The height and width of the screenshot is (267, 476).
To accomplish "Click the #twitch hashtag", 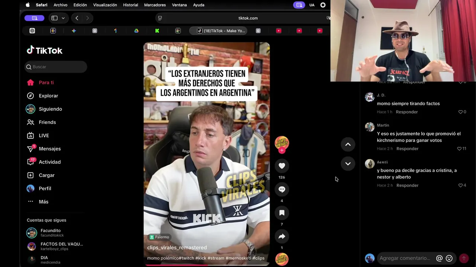I will pyautogui.click(x=186, y=258).
